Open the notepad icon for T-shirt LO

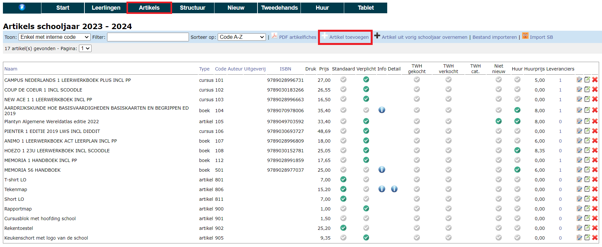[587, 179]
